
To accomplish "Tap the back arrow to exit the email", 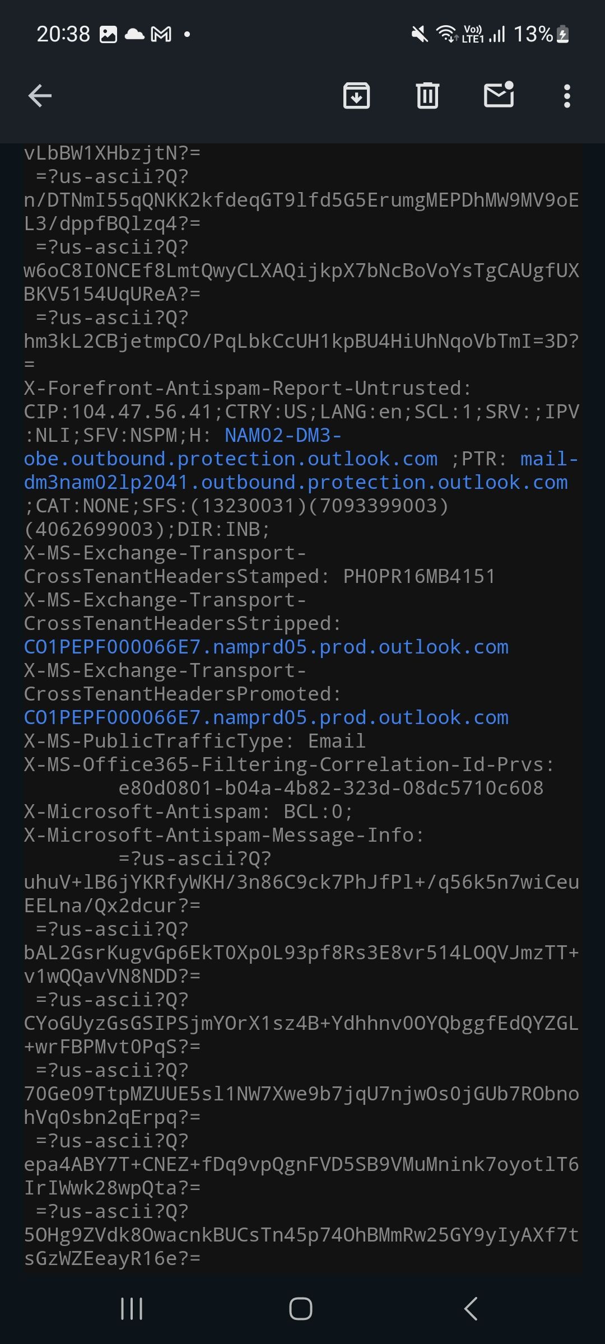I will tap(40, 95).
